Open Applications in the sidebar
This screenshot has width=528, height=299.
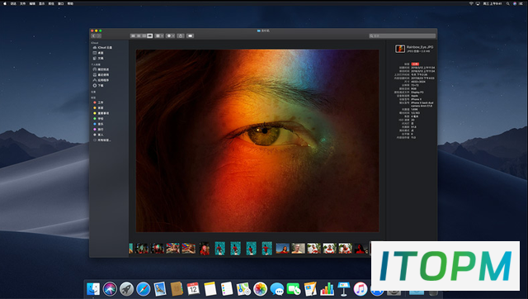[x=101, y=80]
